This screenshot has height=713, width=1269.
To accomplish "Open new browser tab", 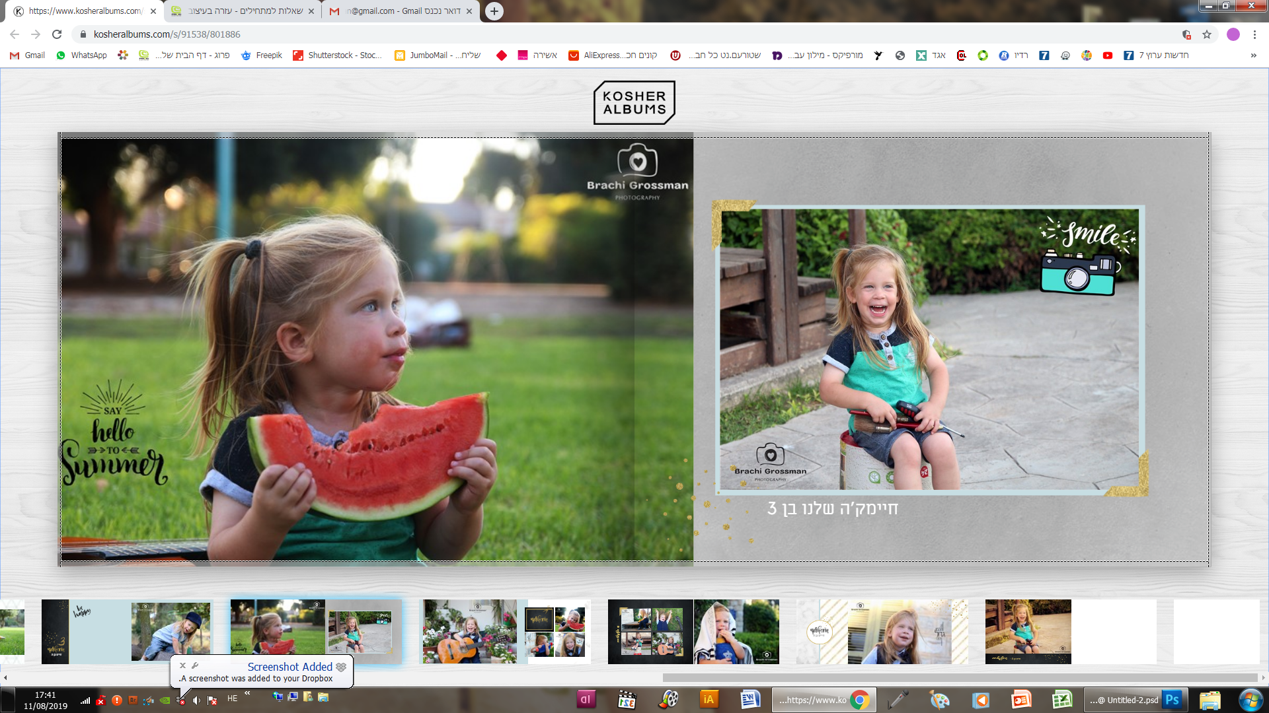I will pos(494,11).
